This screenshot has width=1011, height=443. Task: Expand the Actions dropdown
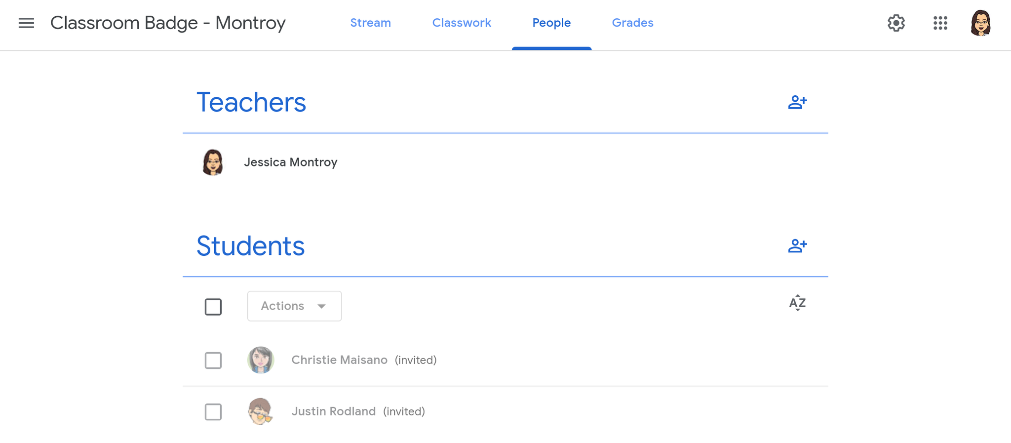(294, 306)
